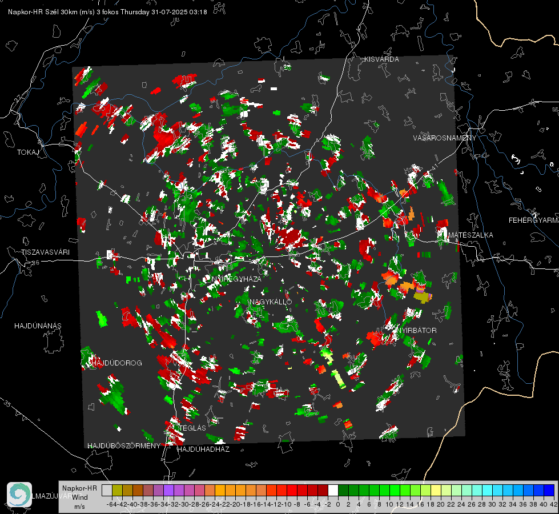Click the 'Napkor-HR' legend title

[79, 488]
